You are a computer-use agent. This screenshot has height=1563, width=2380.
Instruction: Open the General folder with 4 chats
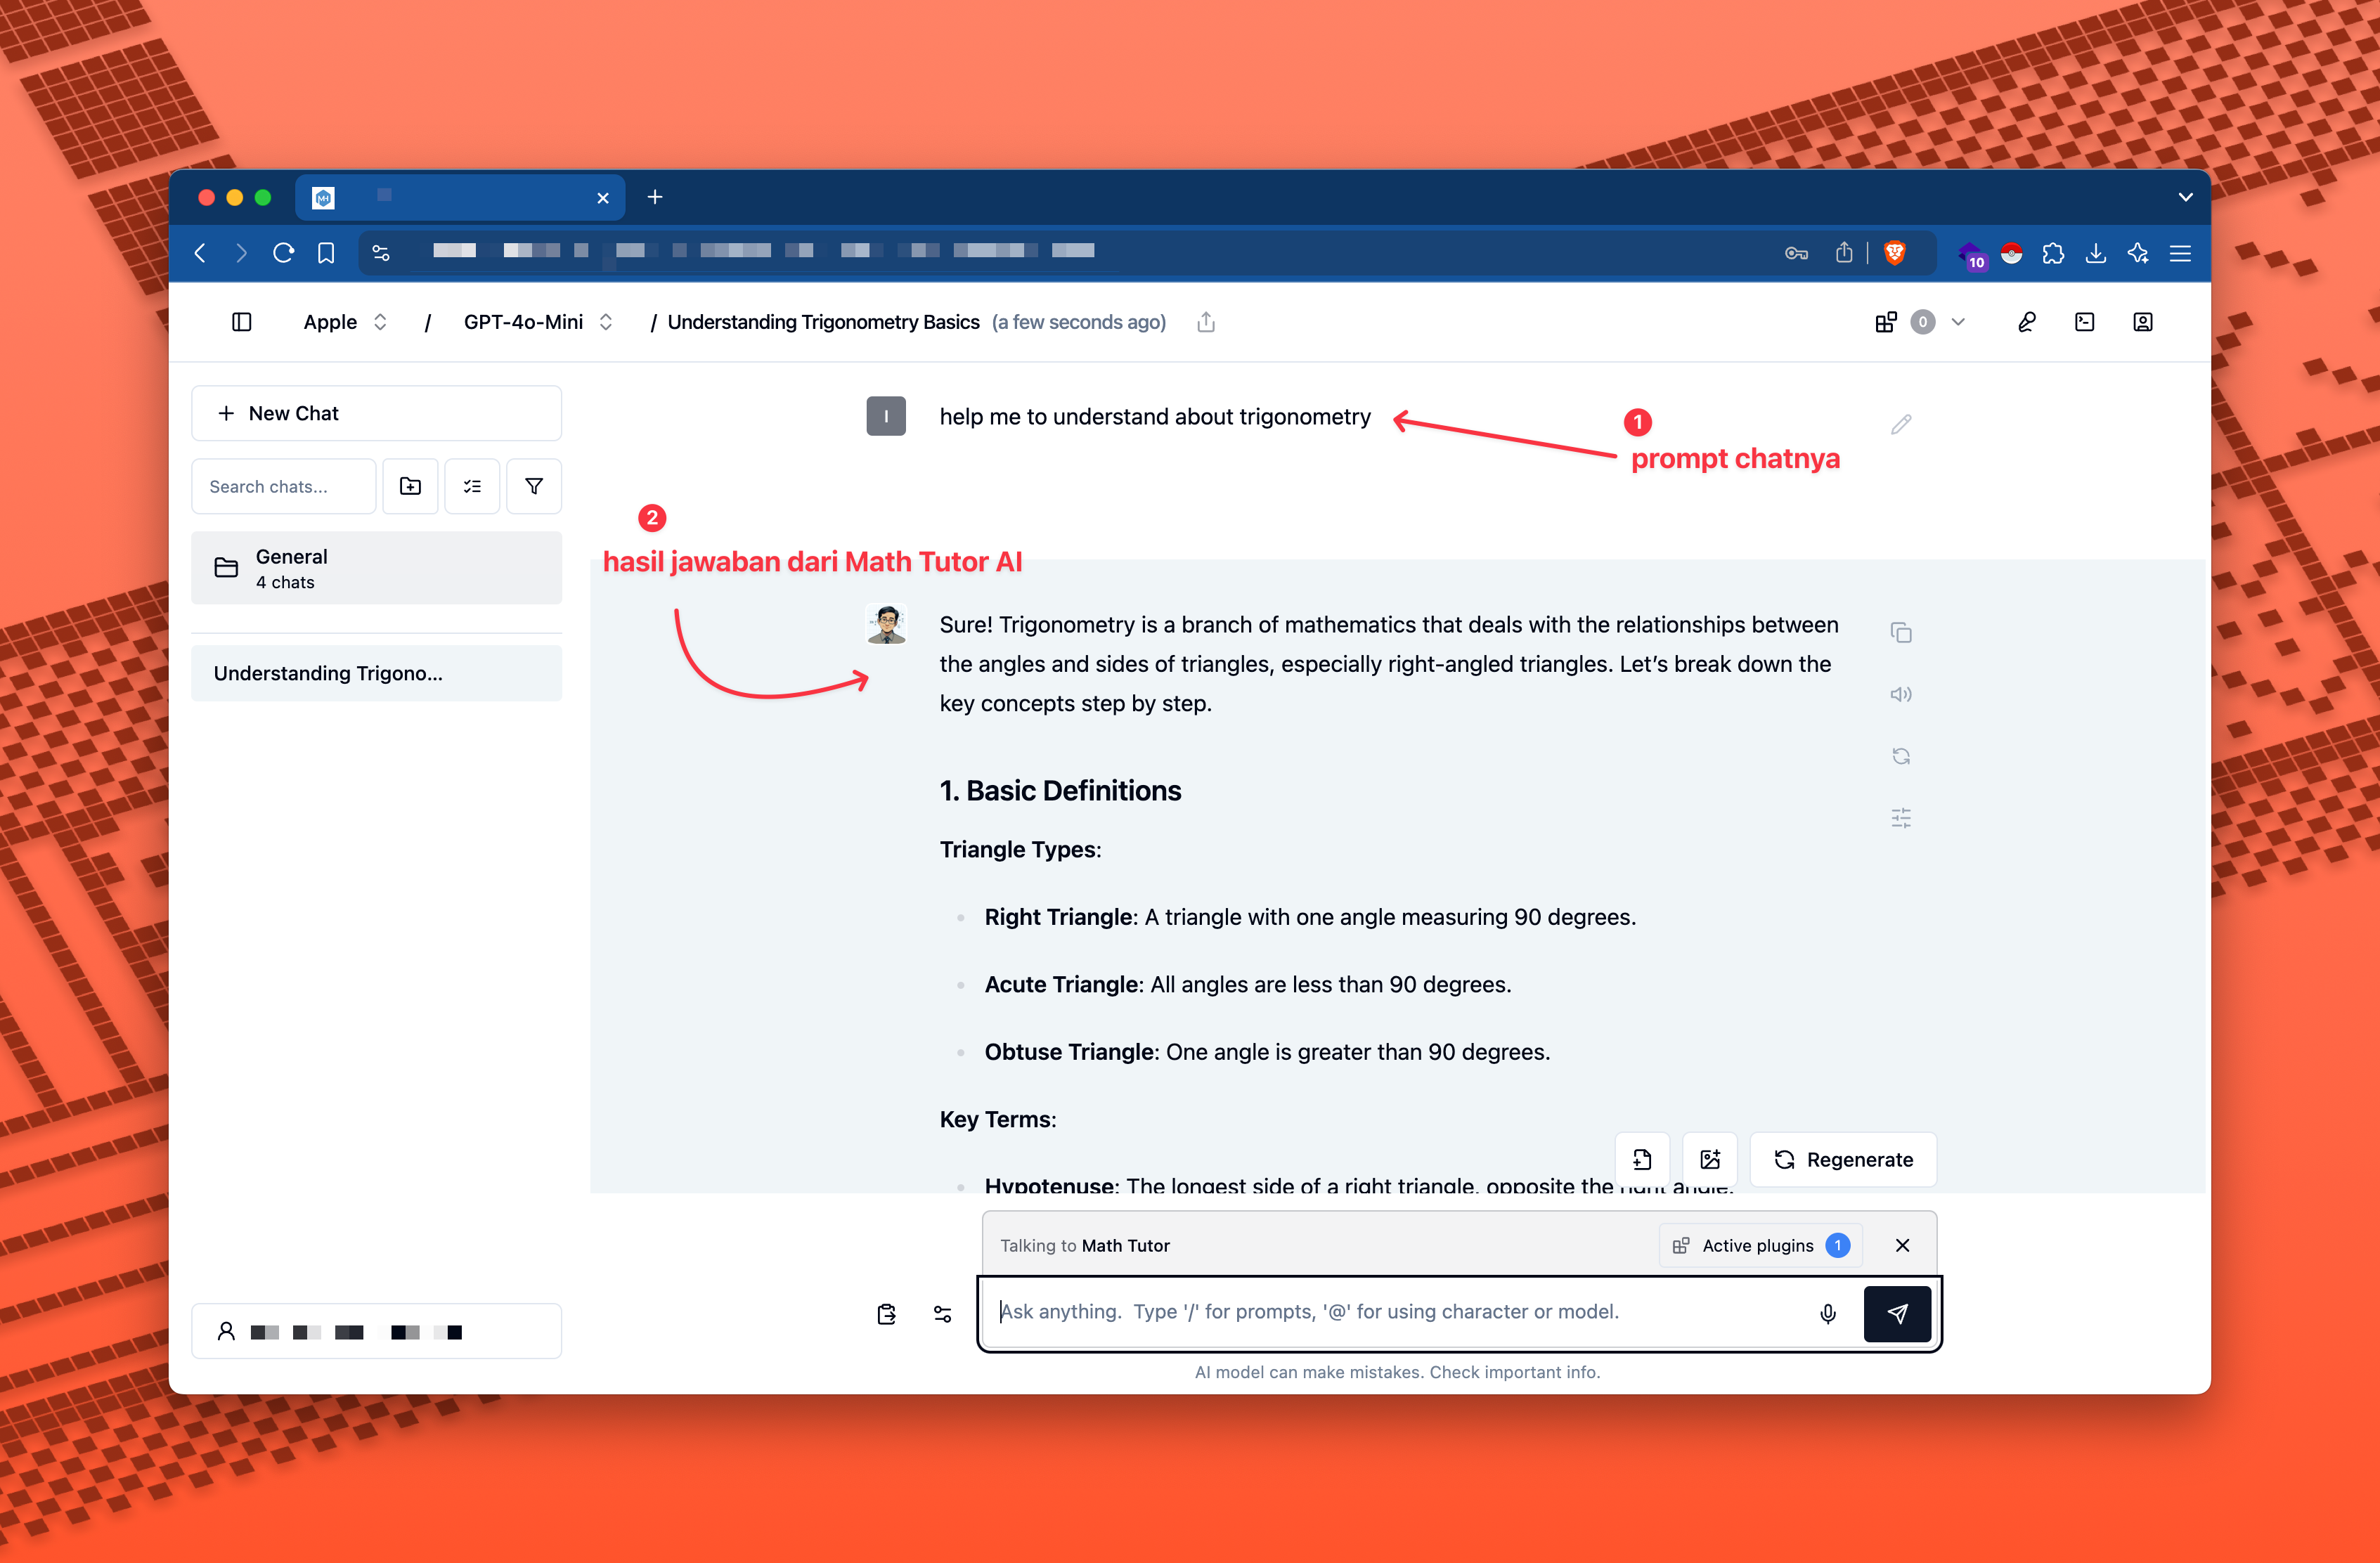[376, 568]
